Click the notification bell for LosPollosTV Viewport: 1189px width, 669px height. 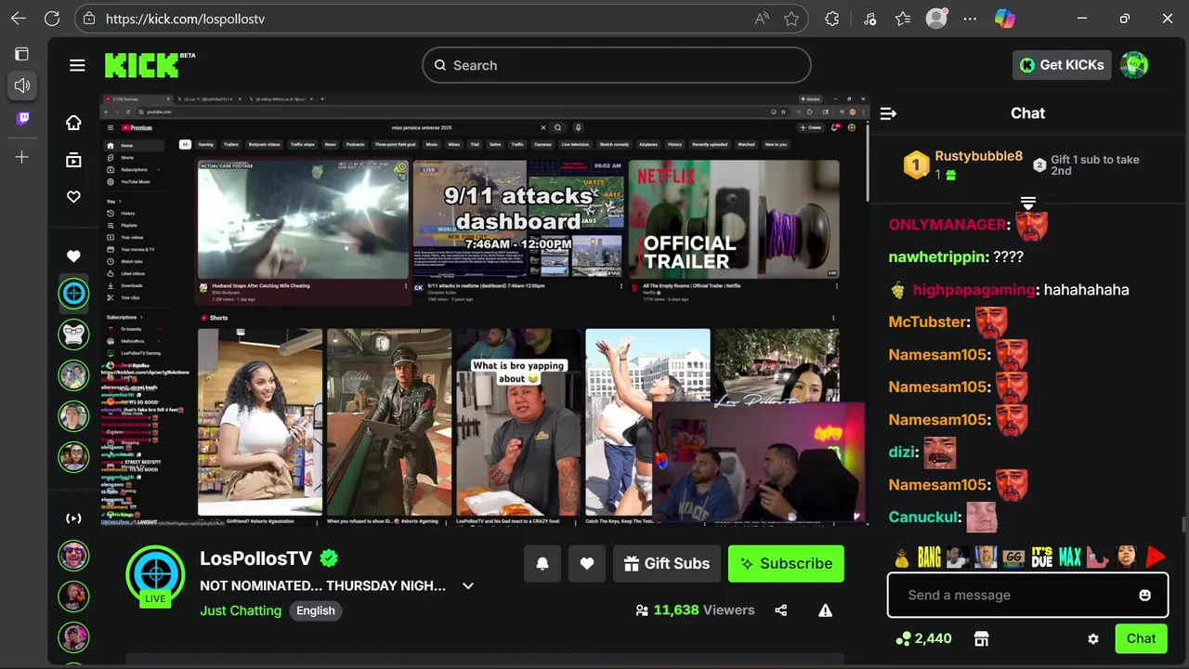[542, 563]
